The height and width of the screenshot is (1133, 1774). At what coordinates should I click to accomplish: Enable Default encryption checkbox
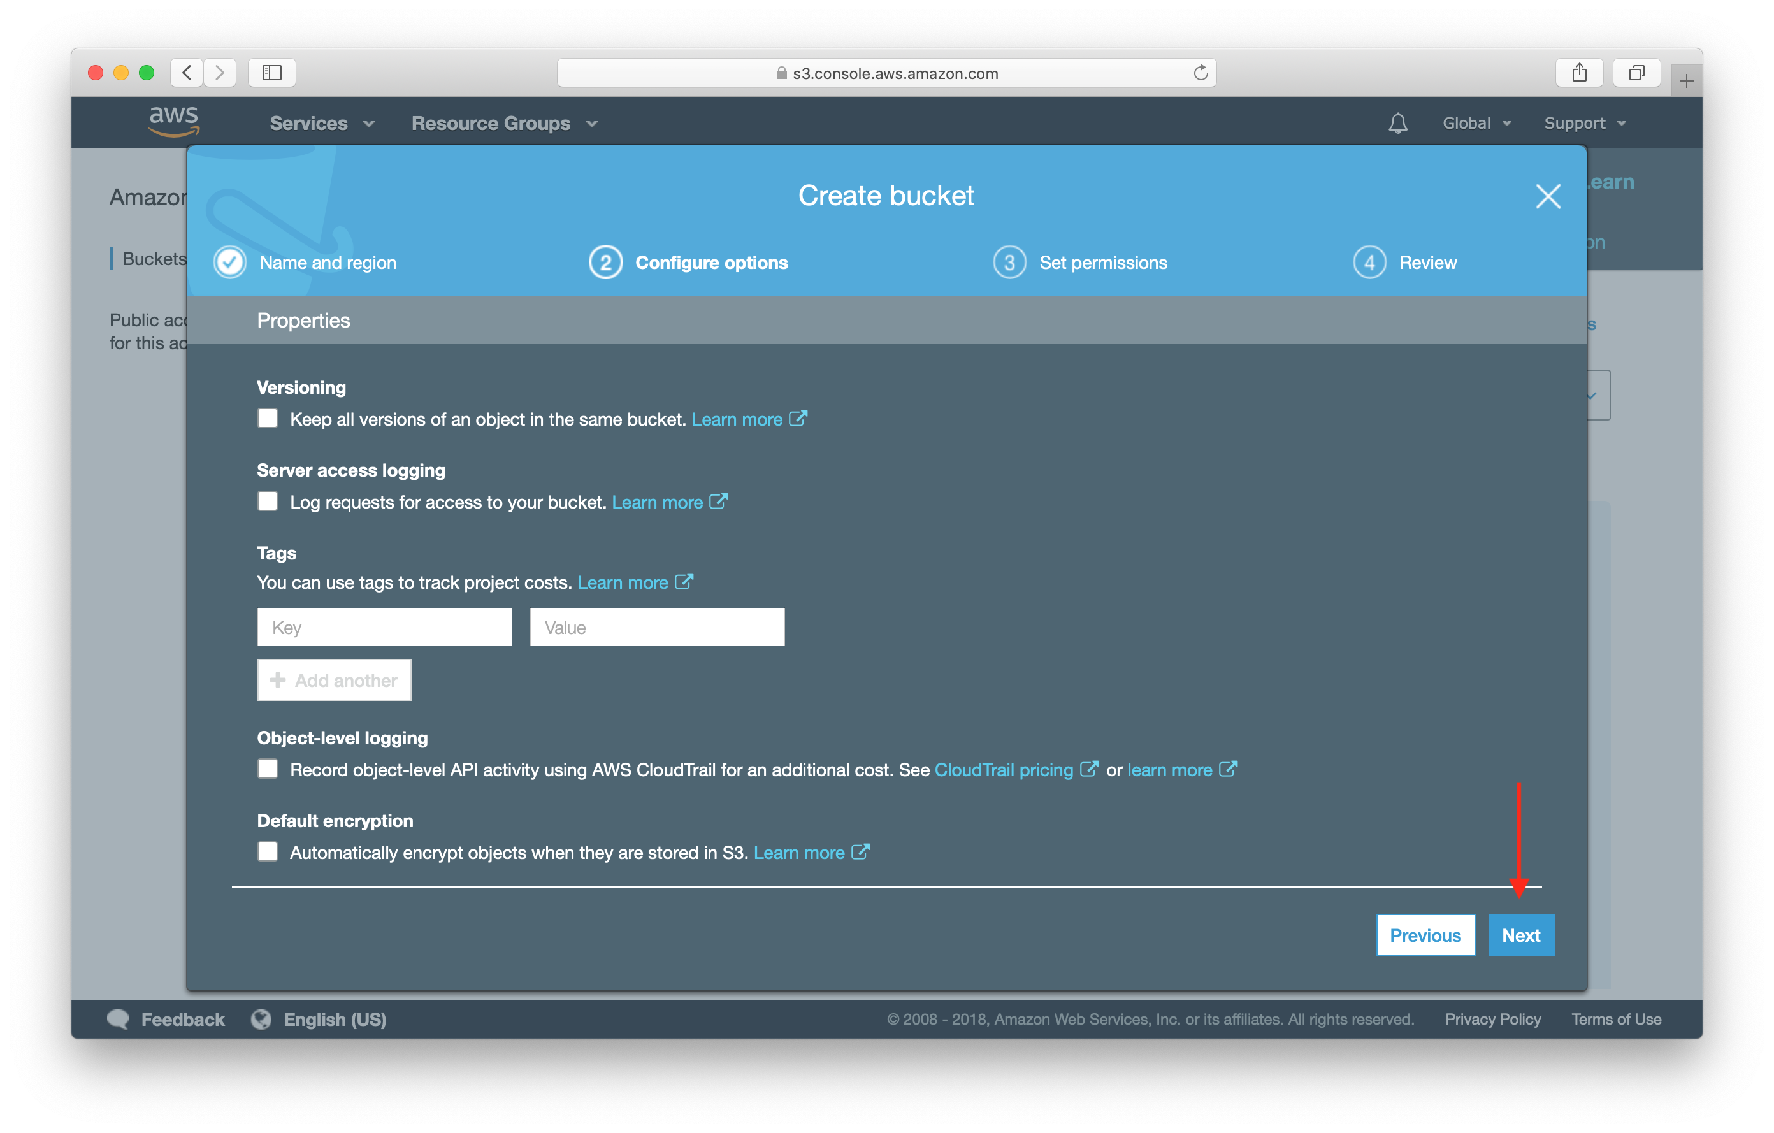point(269,851)
